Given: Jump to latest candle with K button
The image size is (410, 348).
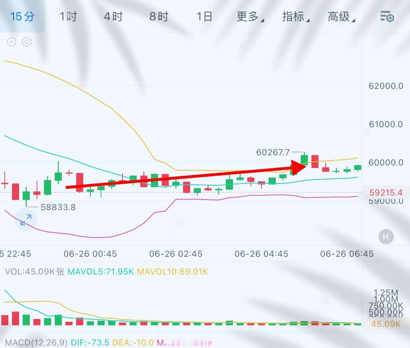Looking at the screenshot, I should 386,237.
